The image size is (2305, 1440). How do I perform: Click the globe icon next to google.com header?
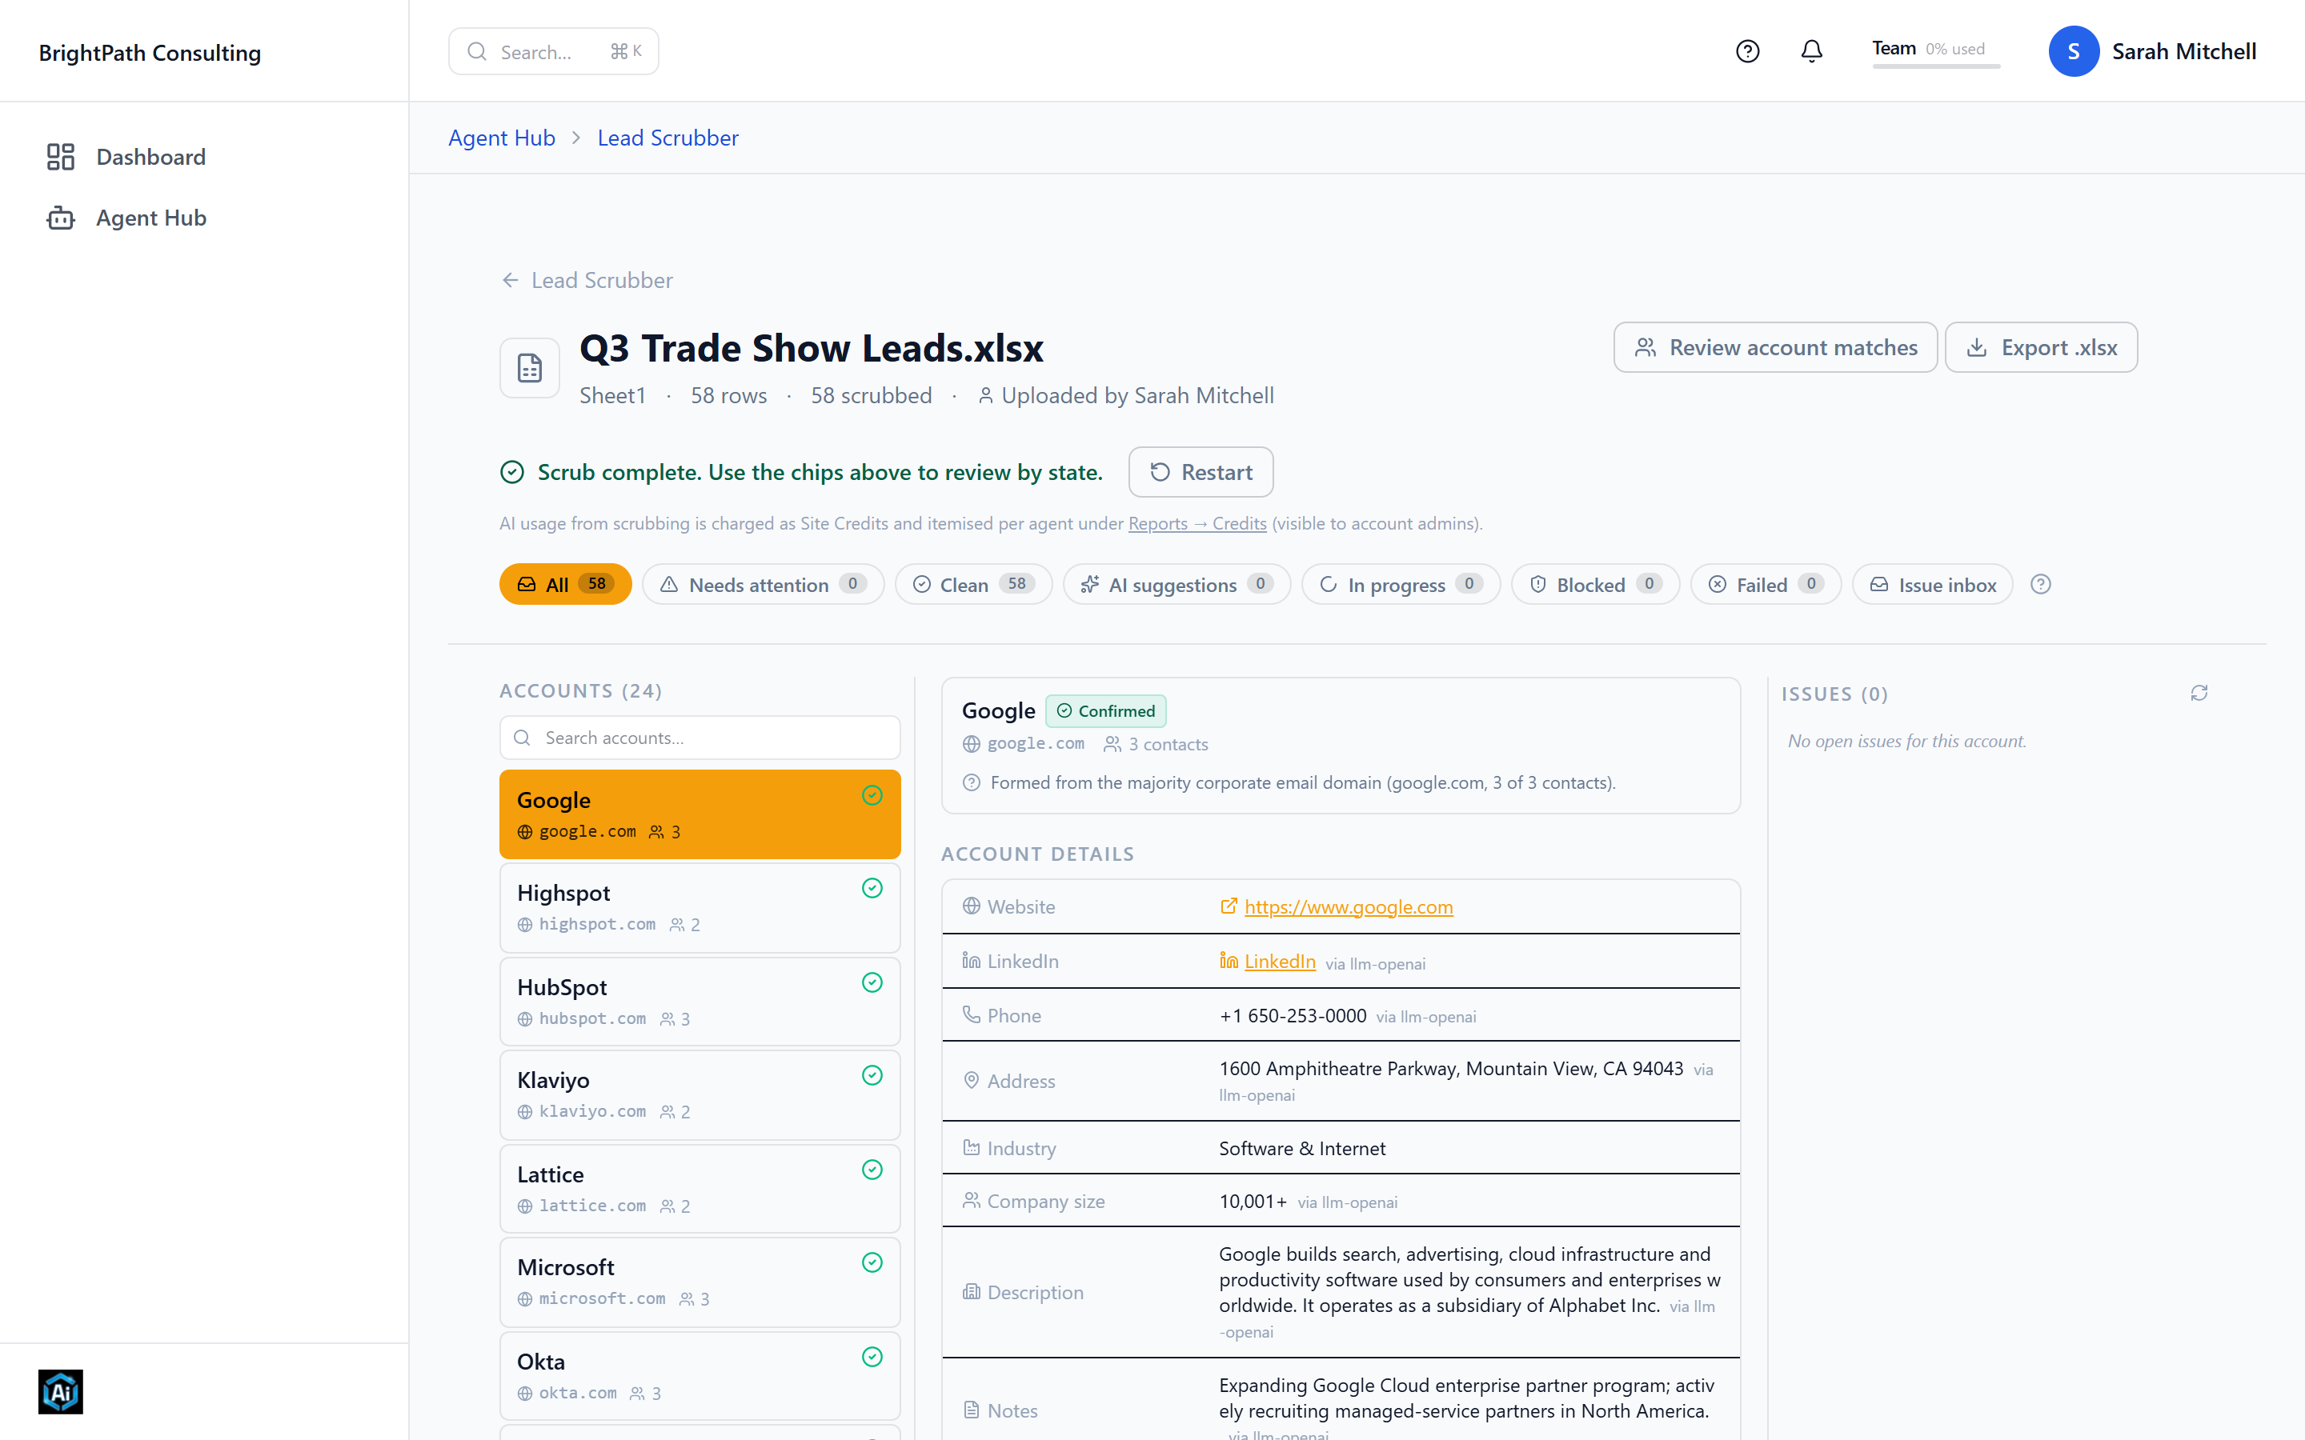(x=972, y=744)
